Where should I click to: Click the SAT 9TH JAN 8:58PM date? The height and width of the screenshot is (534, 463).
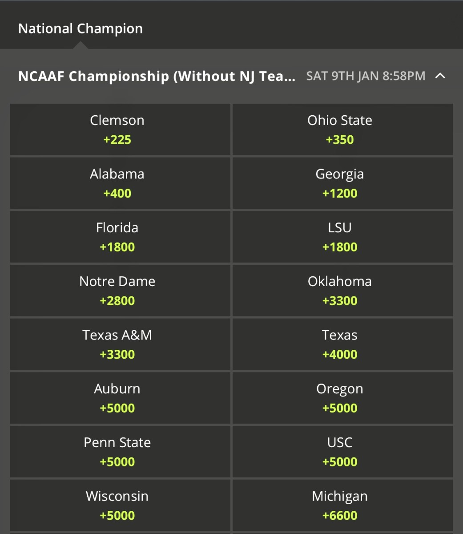(x=366, y=76)
